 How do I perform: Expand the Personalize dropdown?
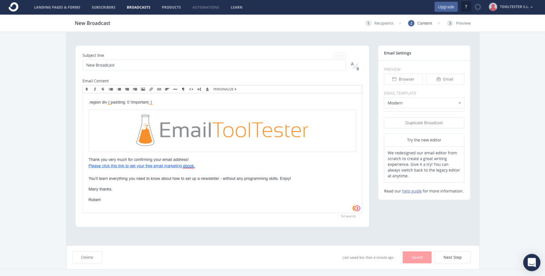[x=225, y=89]
